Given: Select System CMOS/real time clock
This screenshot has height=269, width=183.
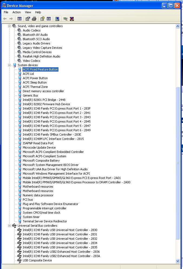Looking at the screenshot, I should (x=42, y=213).
